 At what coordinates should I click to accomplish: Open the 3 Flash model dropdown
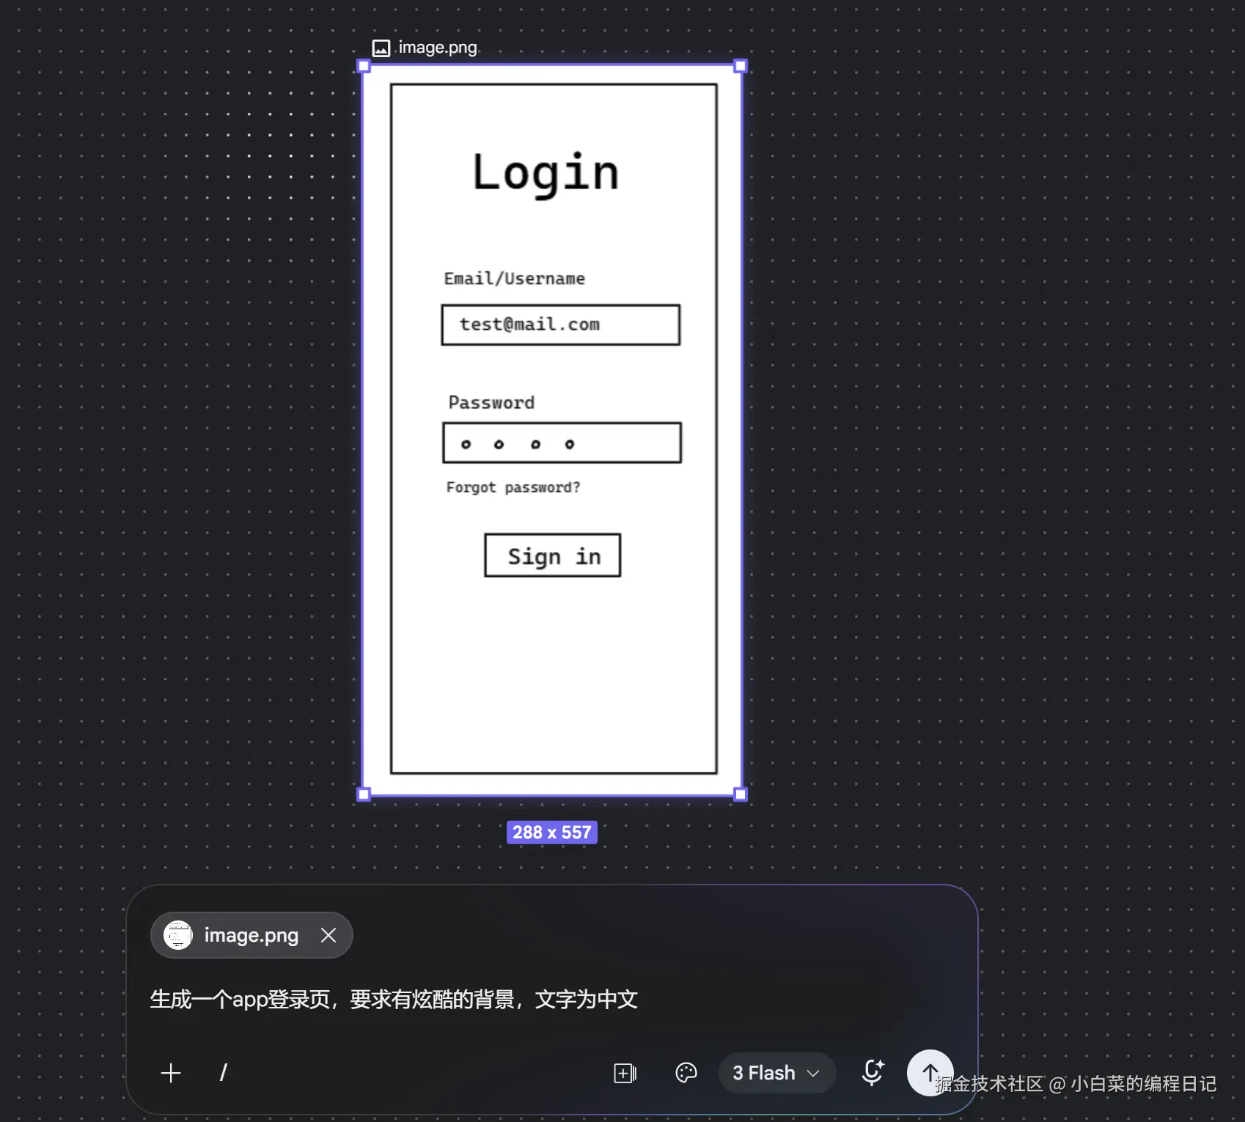776,1073
